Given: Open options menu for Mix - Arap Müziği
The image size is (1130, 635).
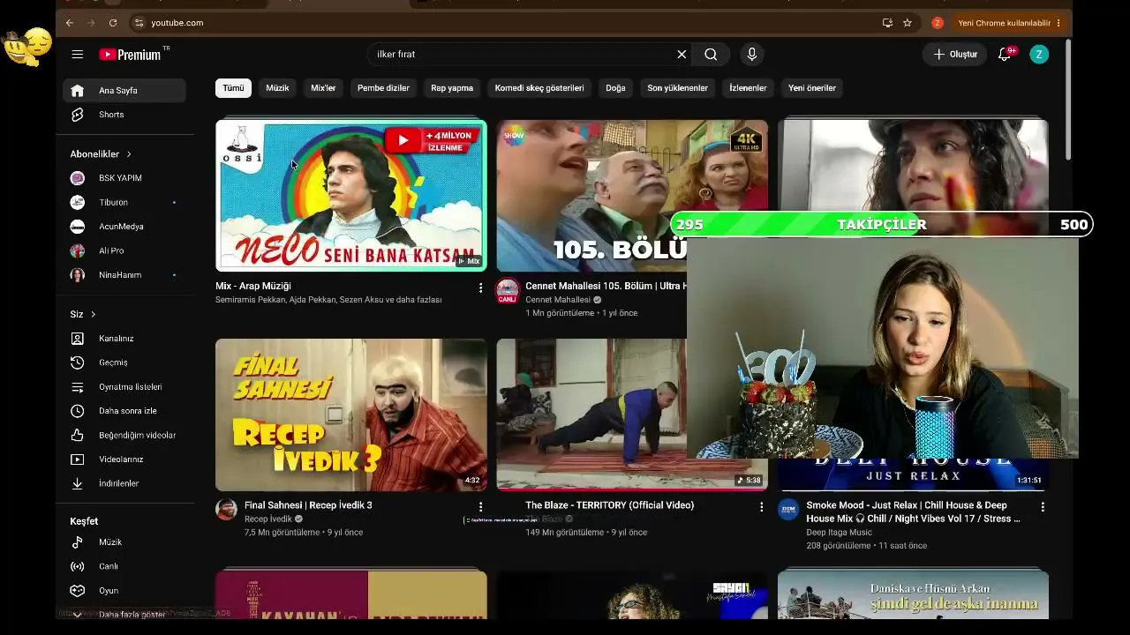Looking at the screenshot, I should coord(480,288).
